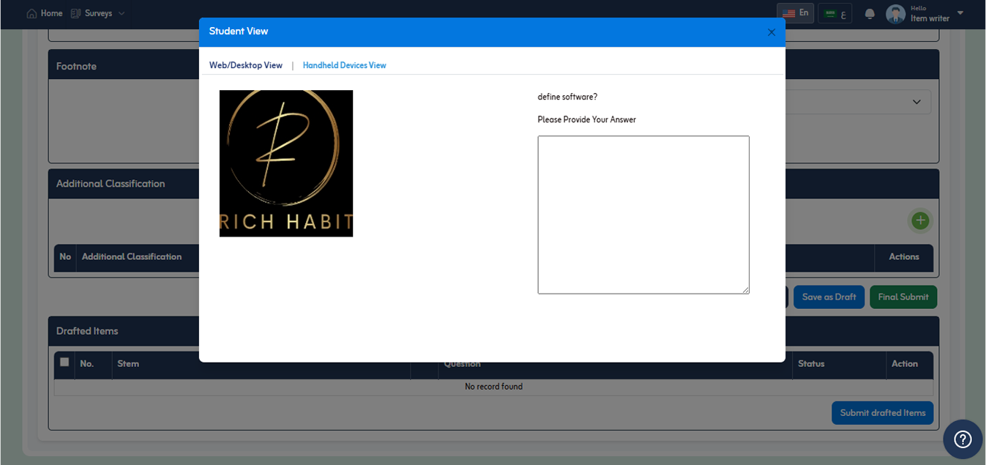Click the Rich Habit logo image

(x=286, y=163)
